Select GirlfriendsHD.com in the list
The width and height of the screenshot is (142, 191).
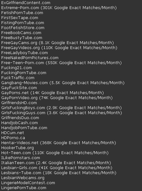pyautogui.click(x=19, y=103)
